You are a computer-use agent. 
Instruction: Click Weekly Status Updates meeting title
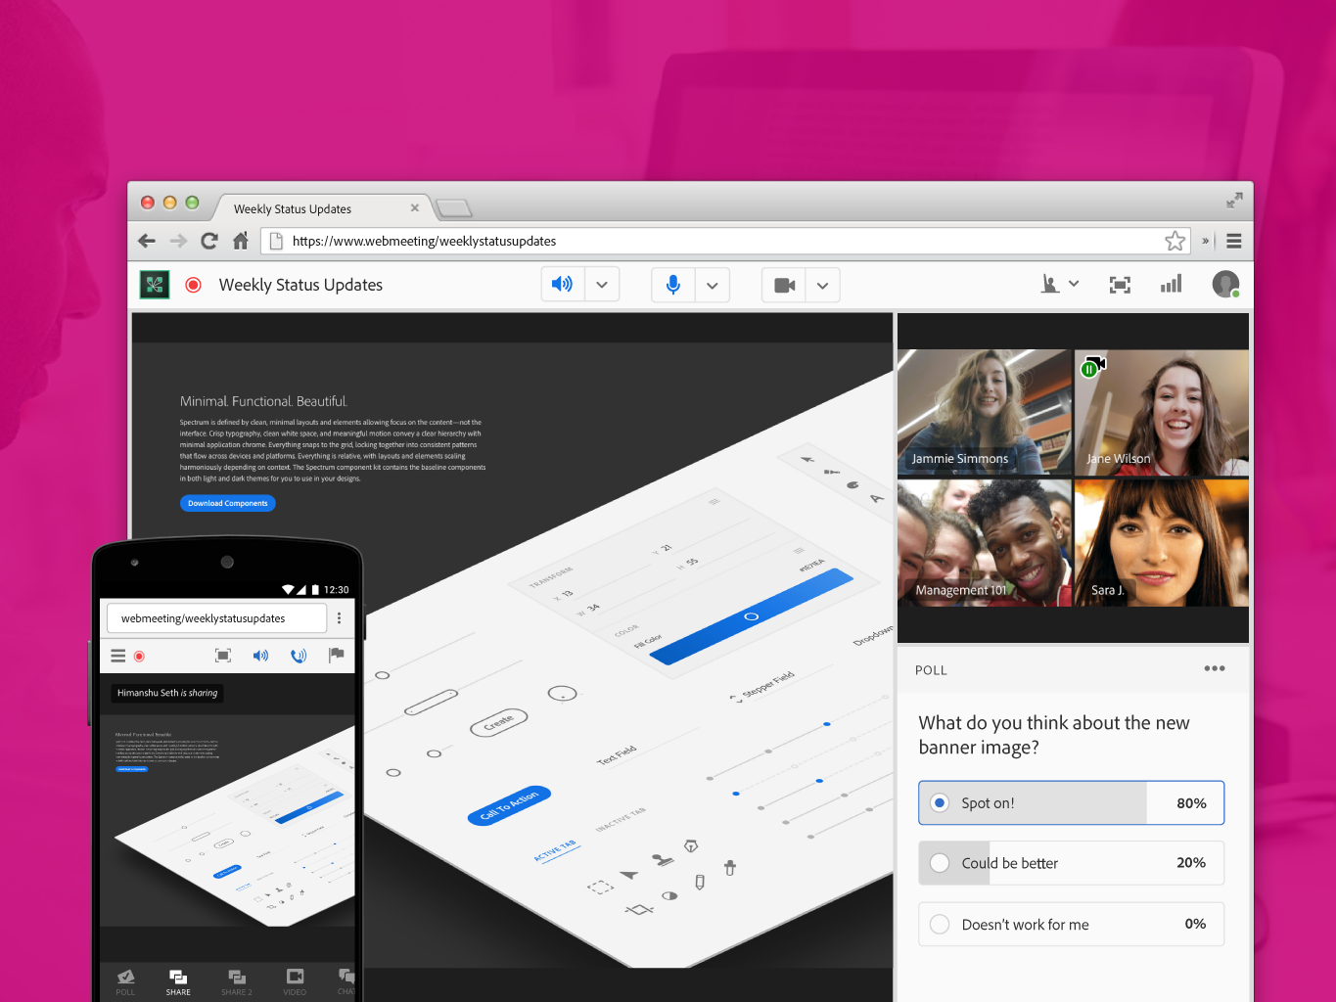[x=300, y=285]
